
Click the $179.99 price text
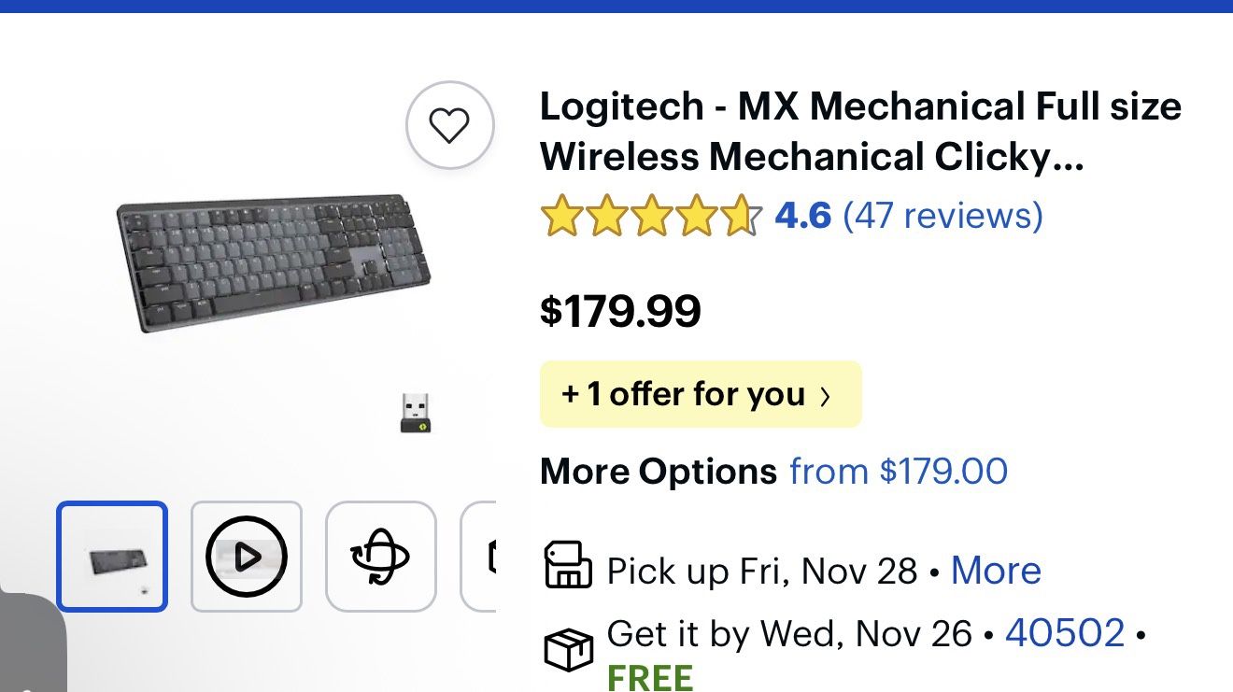click(619, 310)
